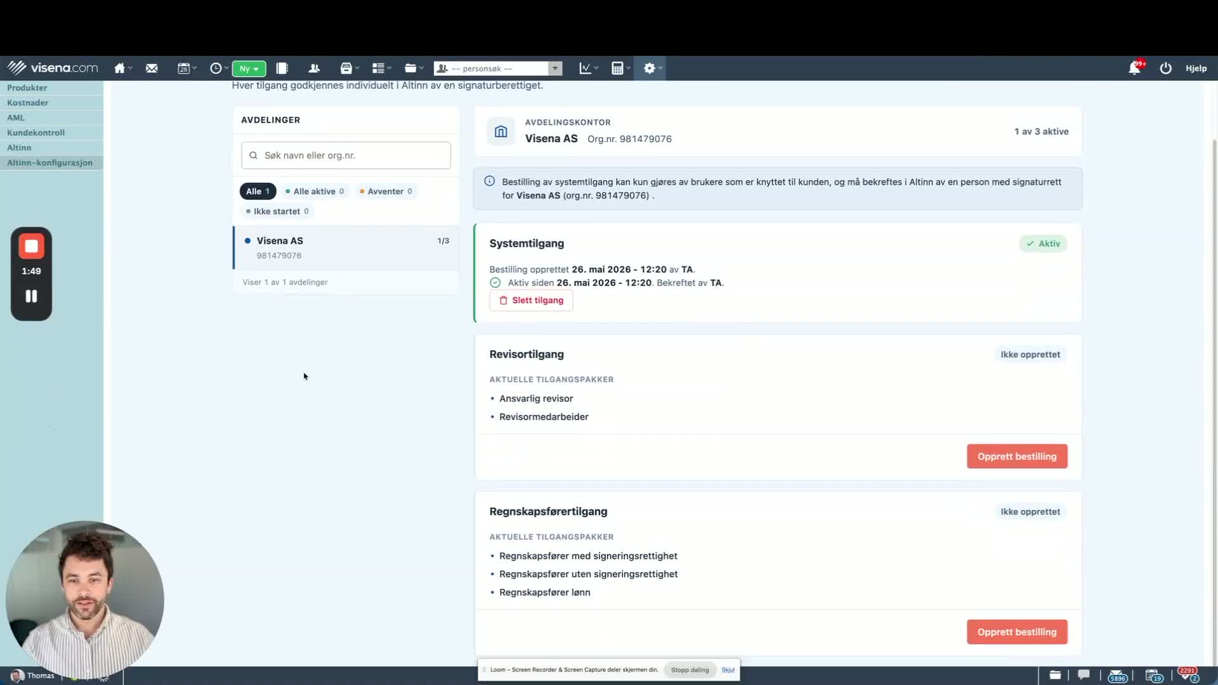The height and width of the screenshot is (685, 1218).
Task: Select the Avventer filter chip
Action: (386, 191)
